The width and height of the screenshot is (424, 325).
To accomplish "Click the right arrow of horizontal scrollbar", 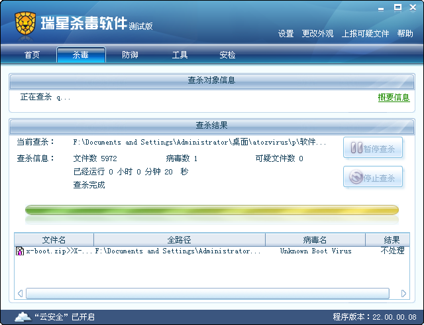I will 403,294.
